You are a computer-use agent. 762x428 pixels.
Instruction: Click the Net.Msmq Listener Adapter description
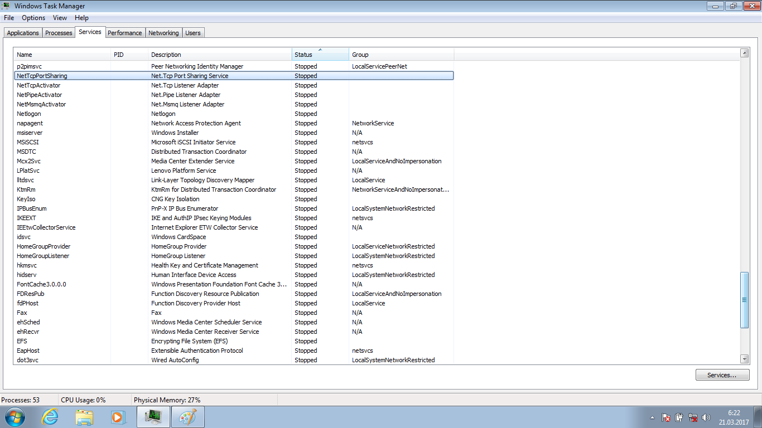point(187,104)
